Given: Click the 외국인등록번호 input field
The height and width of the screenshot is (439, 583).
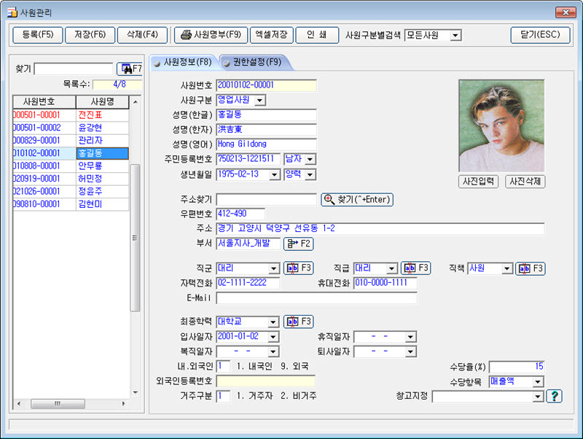Looking at the screenshot, I should (x=266, y=381).
